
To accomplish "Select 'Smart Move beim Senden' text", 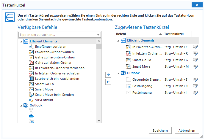I will click(54, 95).
